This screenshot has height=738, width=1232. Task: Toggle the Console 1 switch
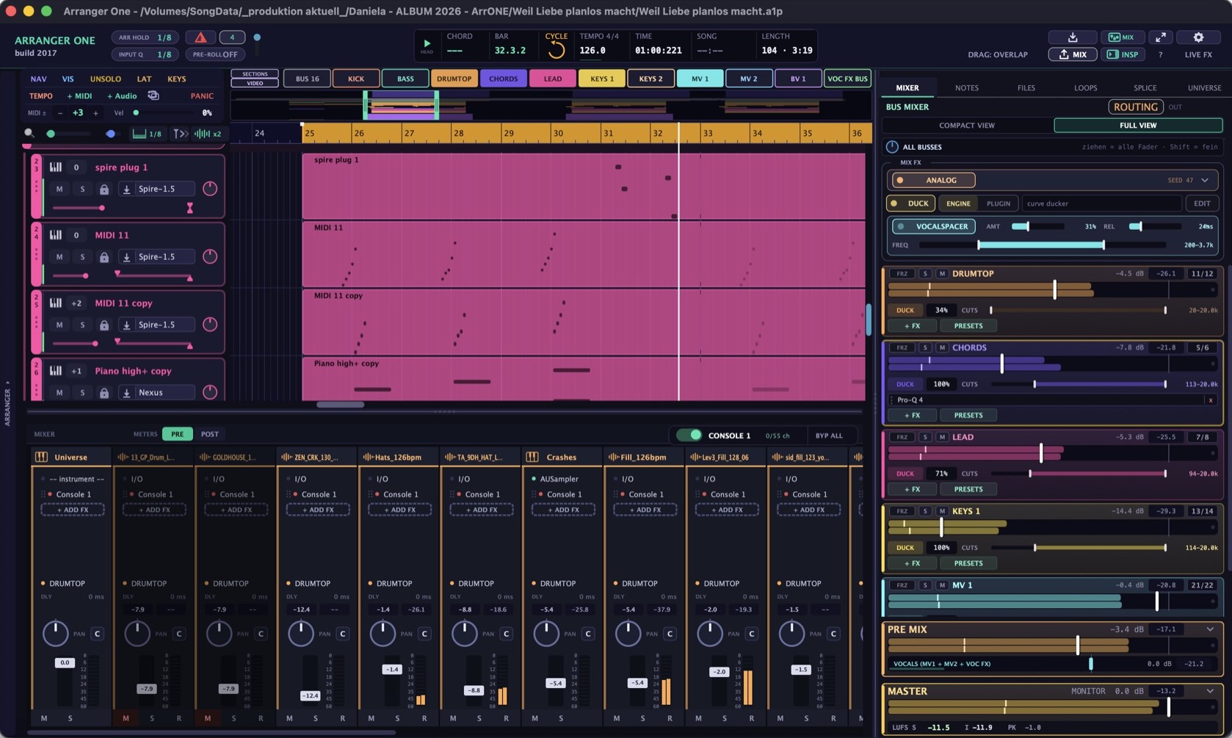pyautogui.click(x=689, y=435)
